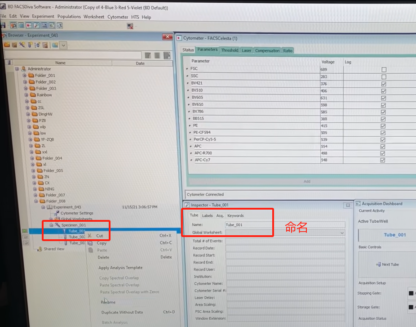Expand the Rainbow folder node

(x=26, y=95)
